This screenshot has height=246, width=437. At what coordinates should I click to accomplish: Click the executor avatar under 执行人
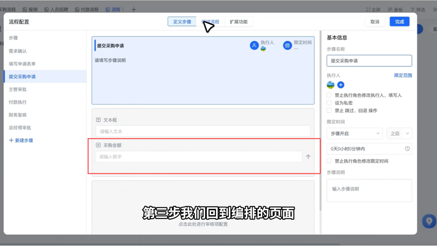330,85
